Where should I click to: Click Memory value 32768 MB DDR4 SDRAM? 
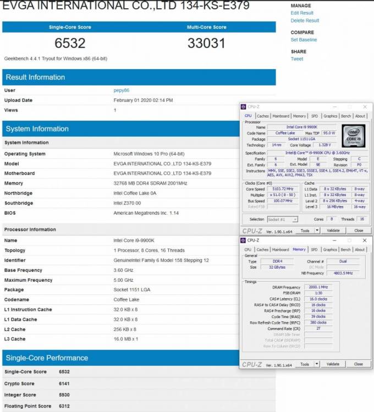[150, 183]
